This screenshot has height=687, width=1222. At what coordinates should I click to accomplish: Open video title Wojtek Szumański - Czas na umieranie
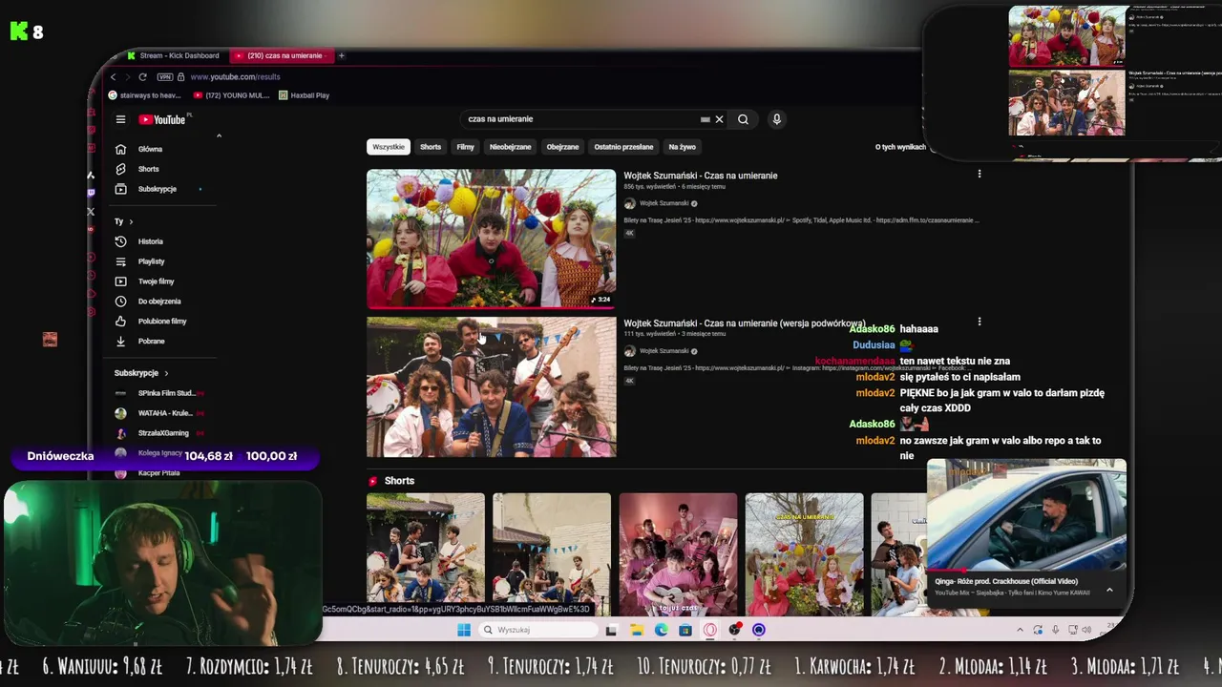[x=701, y=176]
